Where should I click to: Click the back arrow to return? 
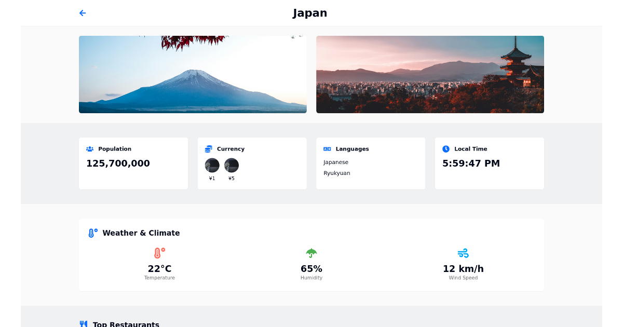point(83,13)
